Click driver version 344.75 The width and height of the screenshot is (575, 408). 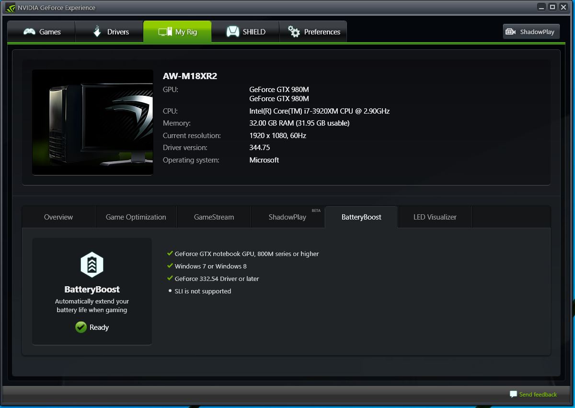coord(260,148)
